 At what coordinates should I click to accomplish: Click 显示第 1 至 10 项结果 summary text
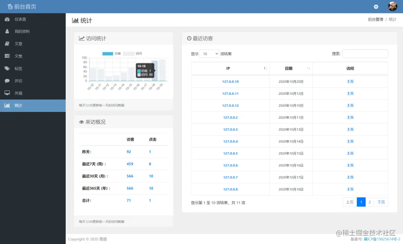[x=218, y=203]
